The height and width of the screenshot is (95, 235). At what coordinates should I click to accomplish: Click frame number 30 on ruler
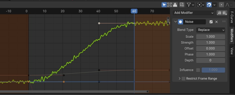[x=80, y=11]
